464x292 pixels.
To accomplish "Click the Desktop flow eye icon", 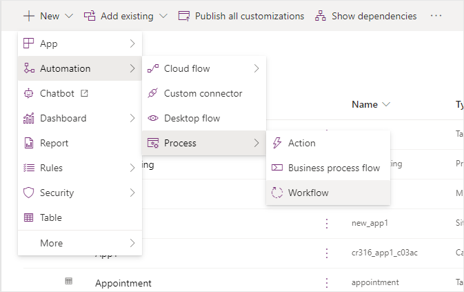I will click(153, 118).
